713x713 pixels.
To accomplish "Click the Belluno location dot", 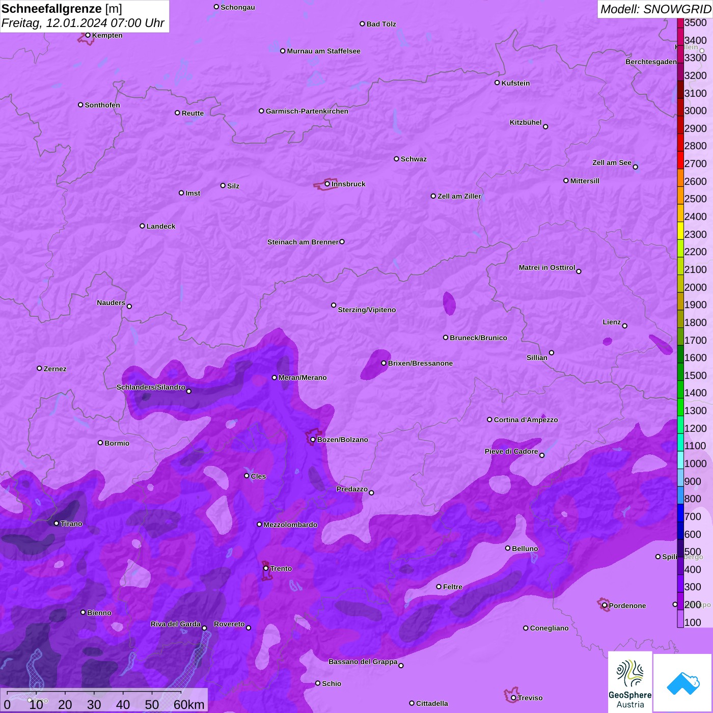I will coord(508,548).
